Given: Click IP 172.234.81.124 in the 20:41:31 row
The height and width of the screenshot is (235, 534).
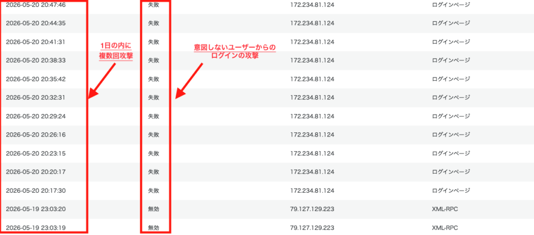Looking at the screenshot, I should coord(312,42).
